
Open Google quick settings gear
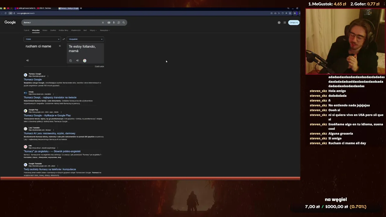(x=279, y=23)
